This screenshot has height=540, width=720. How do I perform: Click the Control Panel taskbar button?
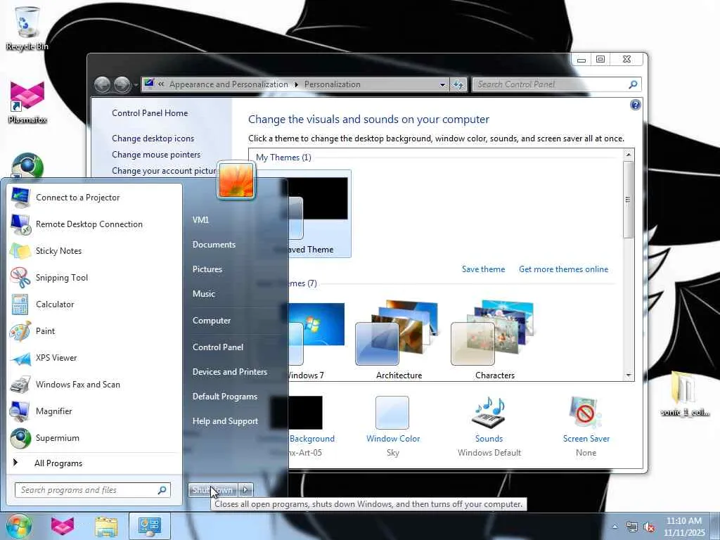pos(150,526)
